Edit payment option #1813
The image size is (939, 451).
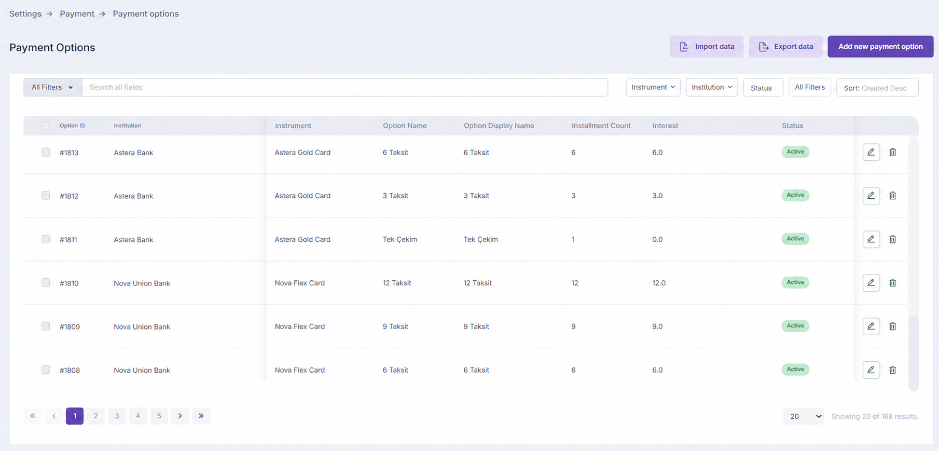tap(871, 152)
